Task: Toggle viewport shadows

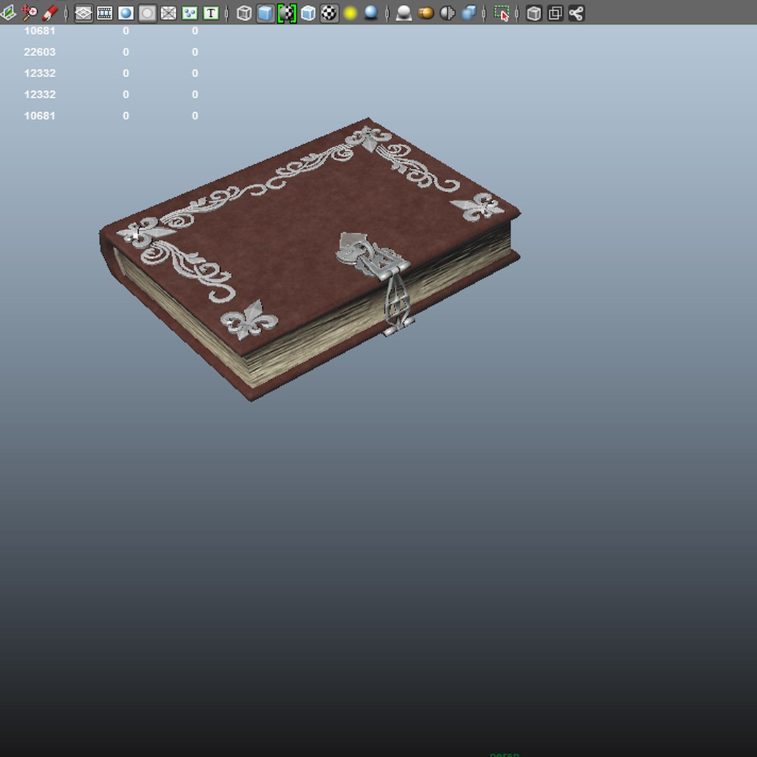Action: pyautogui.click(x=371, y=13)
